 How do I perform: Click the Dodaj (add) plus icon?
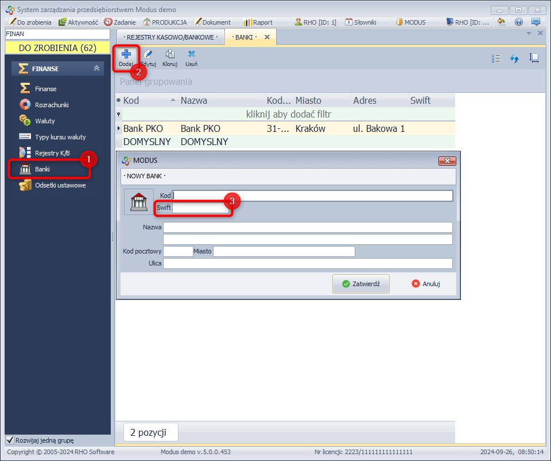coord(126,55)
